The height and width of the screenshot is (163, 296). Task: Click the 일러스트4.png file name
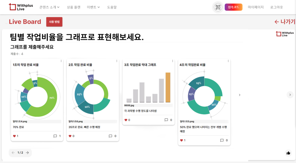click(x=20, y=121)
